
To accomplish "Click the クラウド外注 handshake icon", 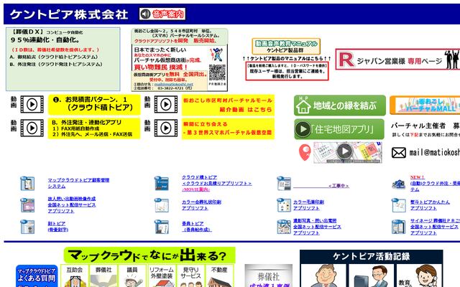I will [399, 184].
